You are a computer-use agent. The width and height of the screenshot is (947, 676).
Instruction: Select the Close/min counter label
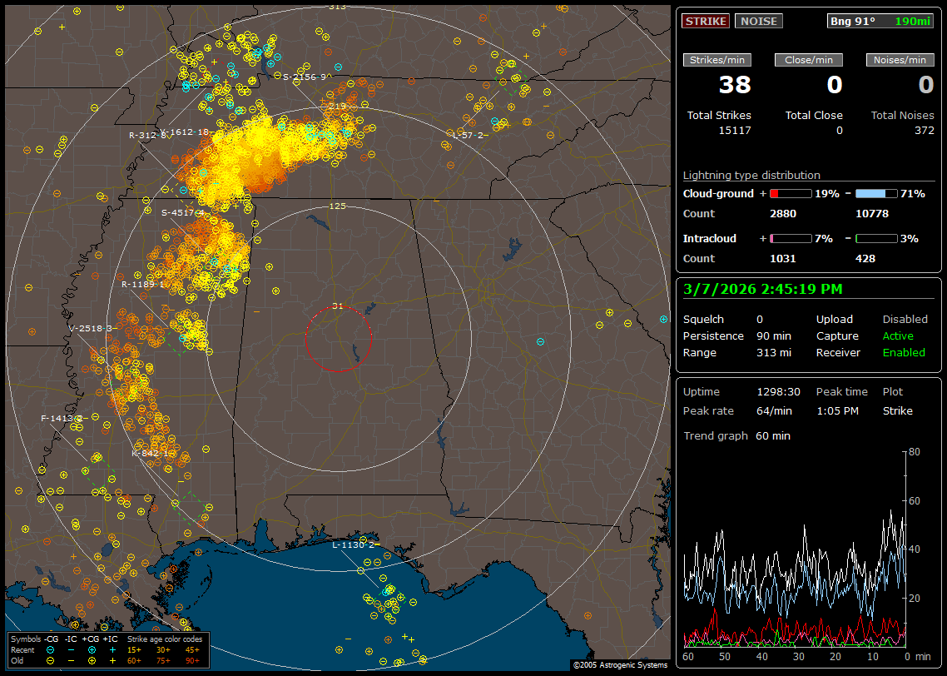(809, 60)
